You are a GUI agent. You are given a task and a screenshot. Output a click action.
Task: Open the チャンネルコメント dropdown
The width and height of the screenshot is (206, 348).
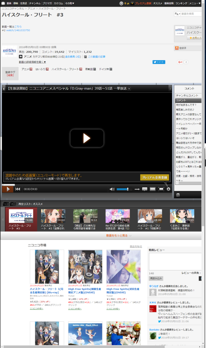coord(188,95)
